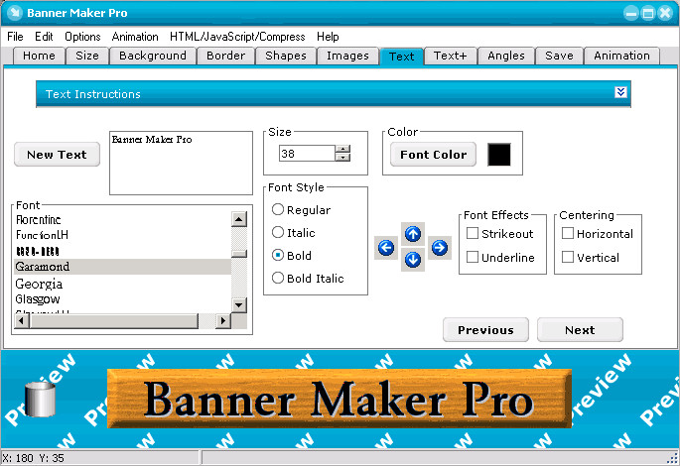The width and height of the screenshot is (680, 466).
Task: Click the trash can icon in preview
Action: (x=40, y=399)
